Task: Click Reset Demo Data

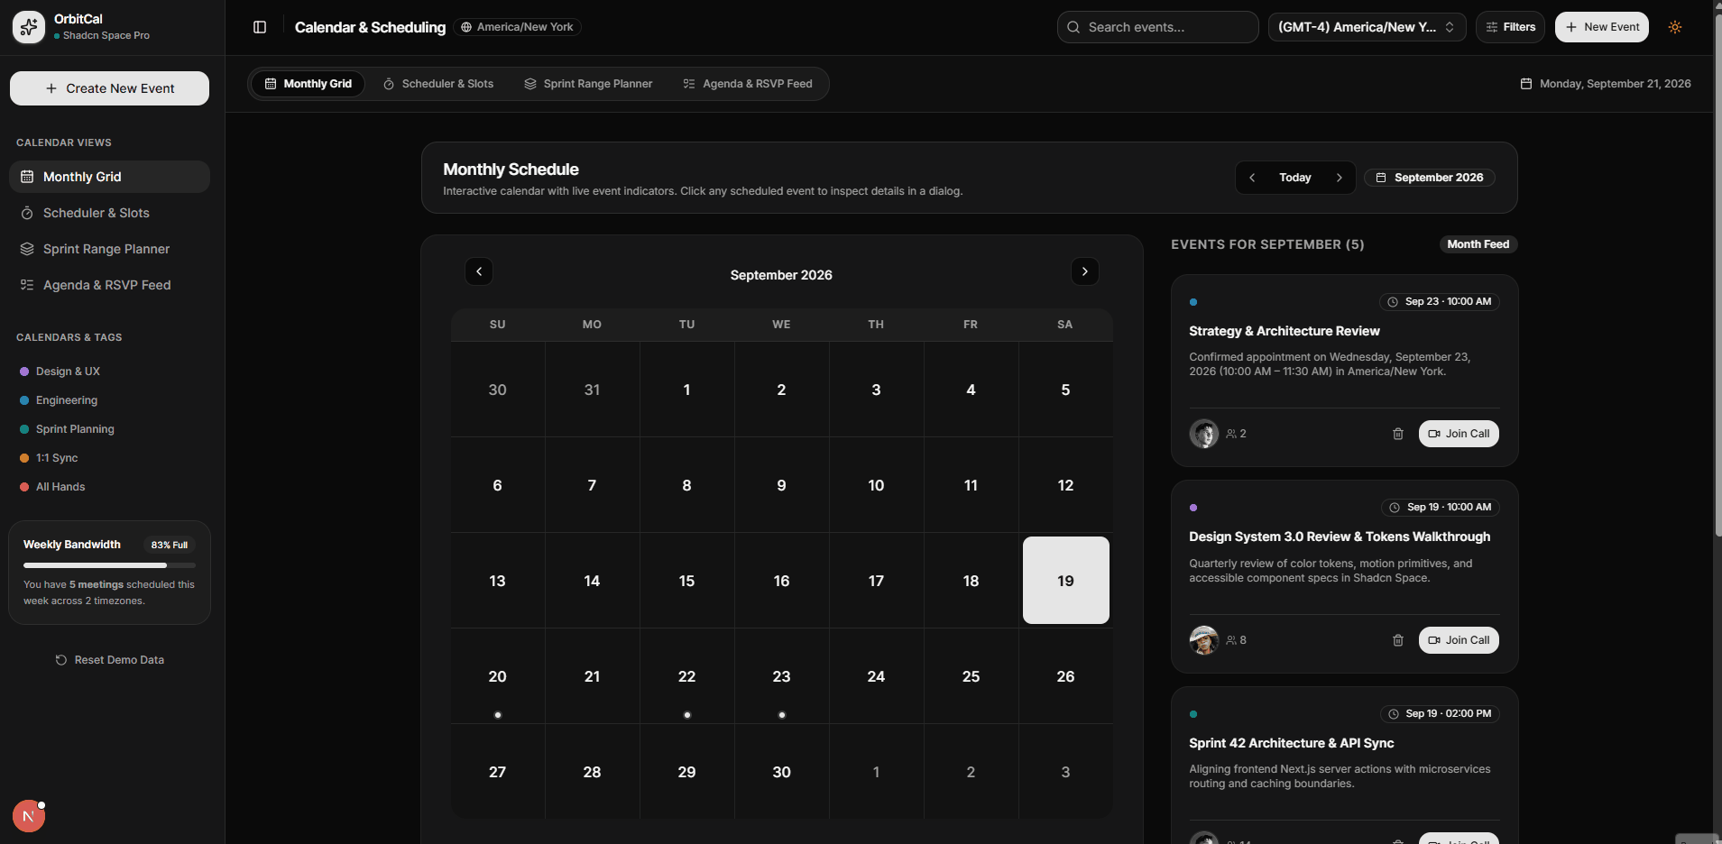Action: coord(109,660)
